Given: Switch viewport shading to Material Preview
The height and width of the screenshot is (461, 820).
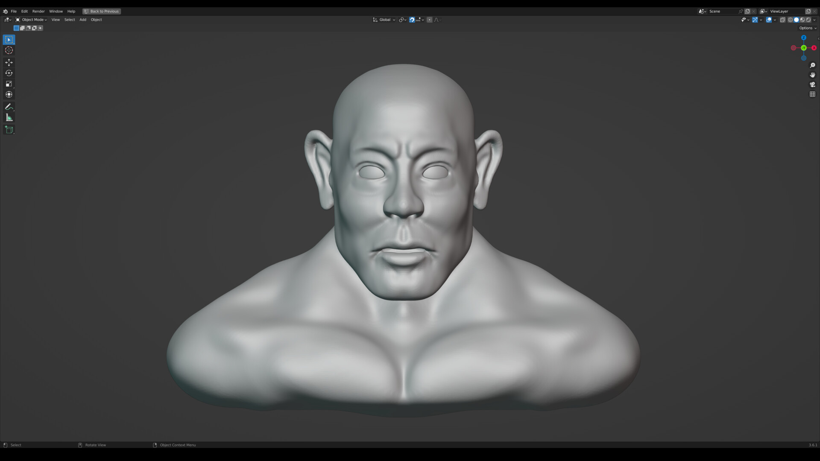Looking at the screenshot, I should pos(802,20).
